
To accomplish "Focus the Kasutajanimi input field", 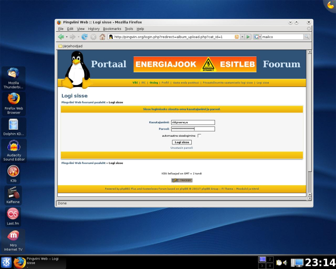I will (193, 122).
